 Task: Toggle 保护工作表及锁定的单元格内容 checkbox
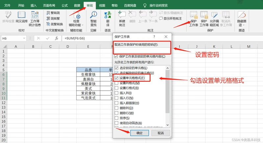click(x=116, y=56)
